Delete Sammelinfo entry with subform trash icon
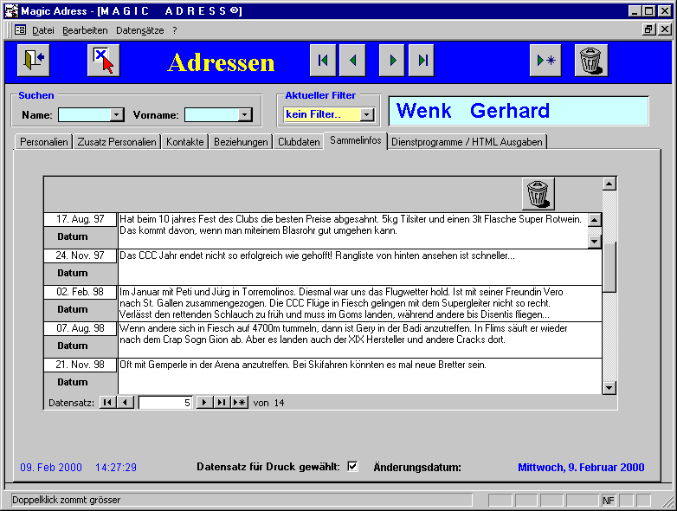Image resolution: width=677 pixels, height=511 pixels. [x=538, y=194]
